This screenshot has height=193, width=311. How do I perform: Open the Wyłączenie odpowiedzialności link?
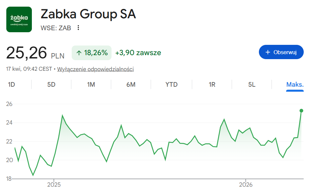coord(96,69)
